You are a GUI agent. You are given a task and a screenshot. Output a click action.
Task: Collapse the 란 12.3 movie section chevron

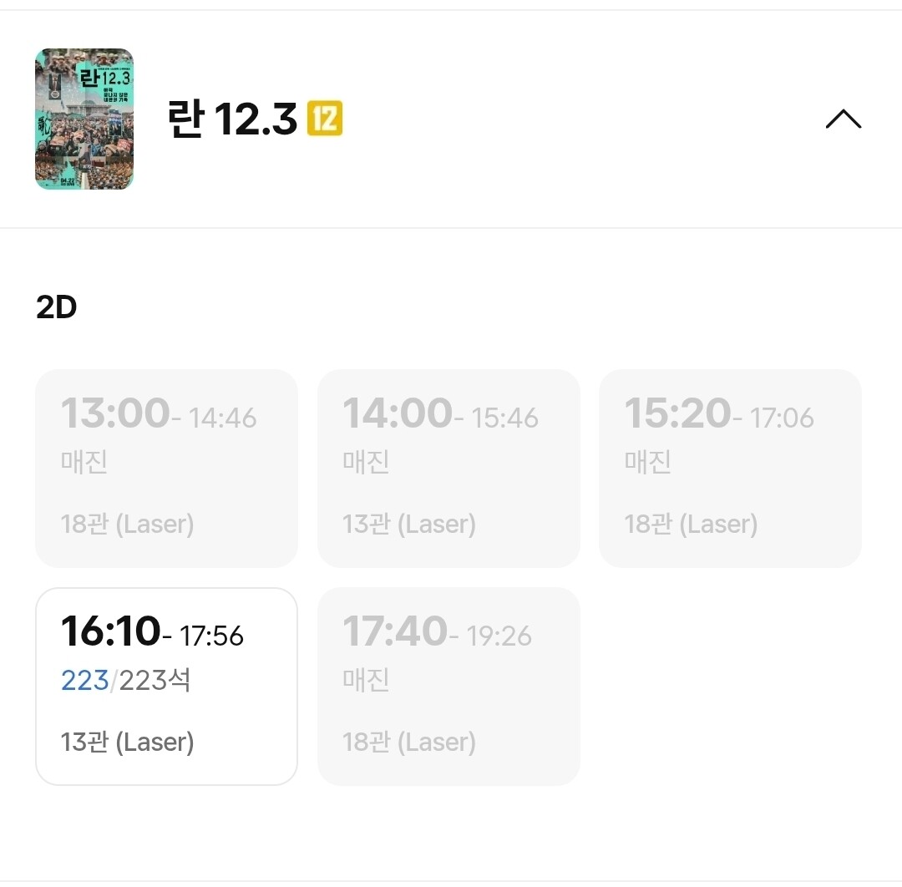843,119
